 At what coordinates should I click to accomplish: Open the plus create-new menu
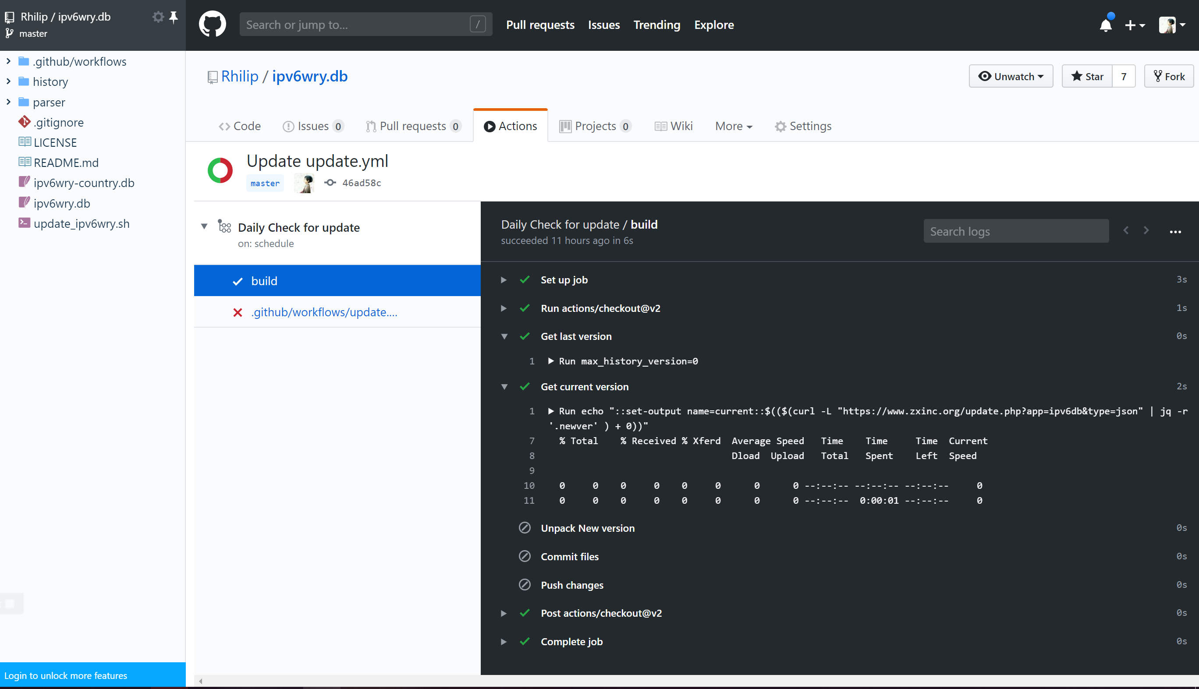pos(1135,25)
